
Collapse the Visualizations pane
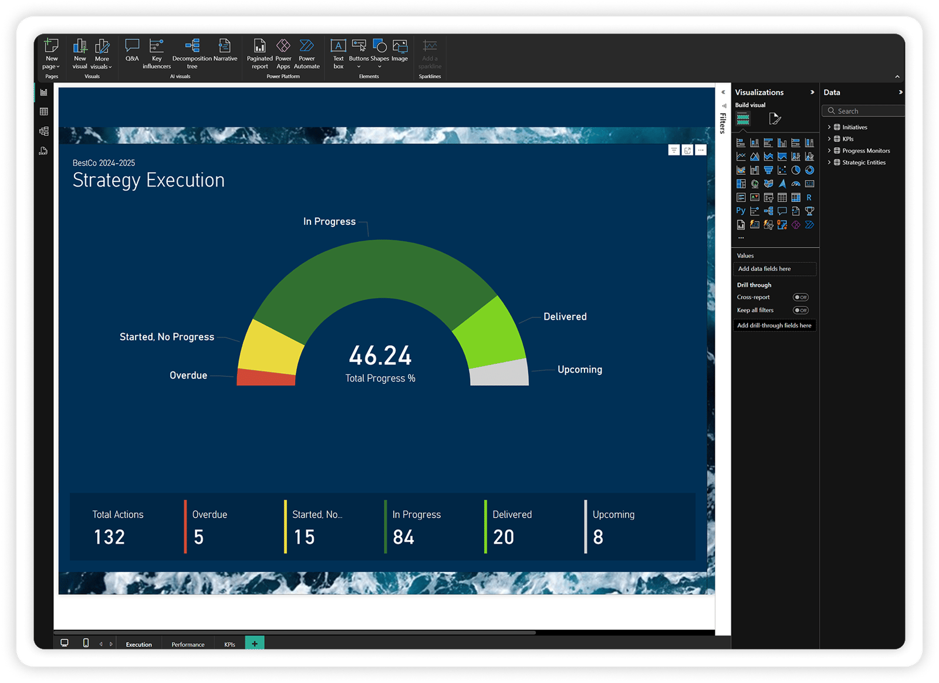[x=812, y=92]
